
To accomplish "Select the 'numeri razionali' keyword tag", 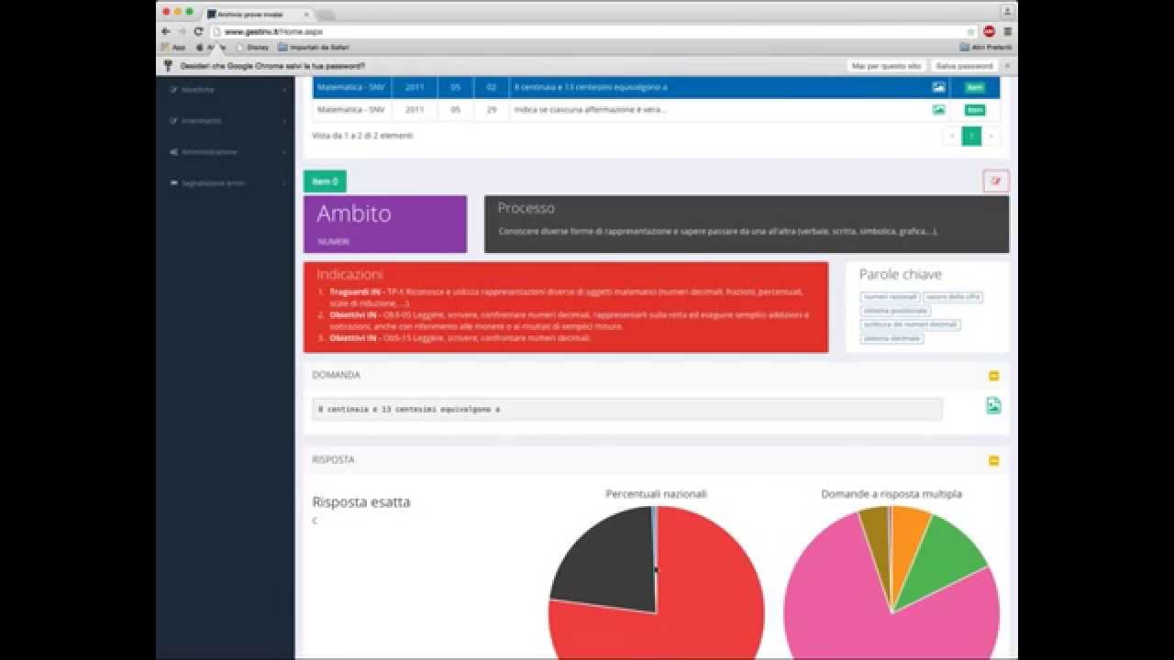I will click(x=890, y=297).
